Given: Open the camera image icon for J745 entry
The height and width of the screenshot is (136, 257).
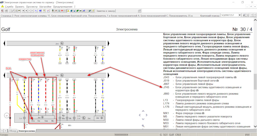Looking at the screenshot, I should [x=197, y=90].
